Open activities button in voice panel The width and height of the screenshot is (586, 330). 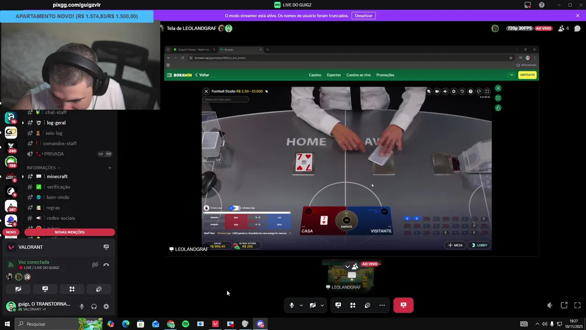[x=72, y=289]
